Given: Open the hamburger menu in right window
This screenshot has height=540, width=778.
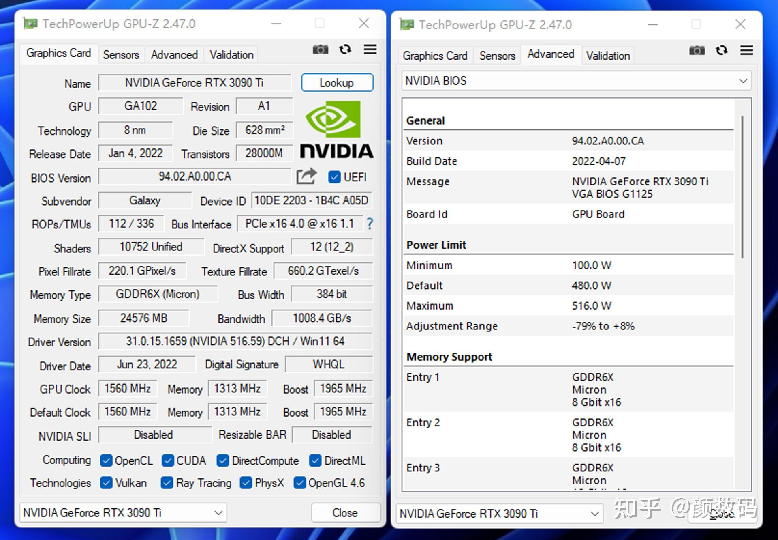Looking at the screenshot, I should (746, 50).
